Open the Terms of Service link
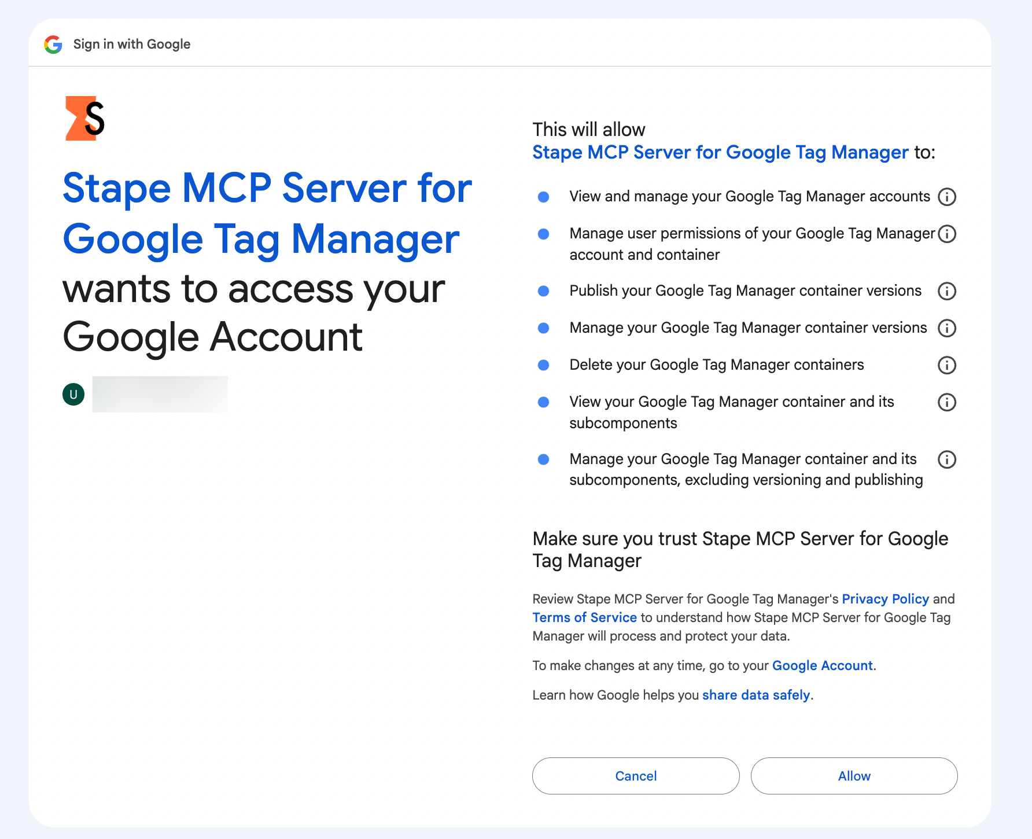Screen dimensions: 1032x839 click(x=584, y=617)
